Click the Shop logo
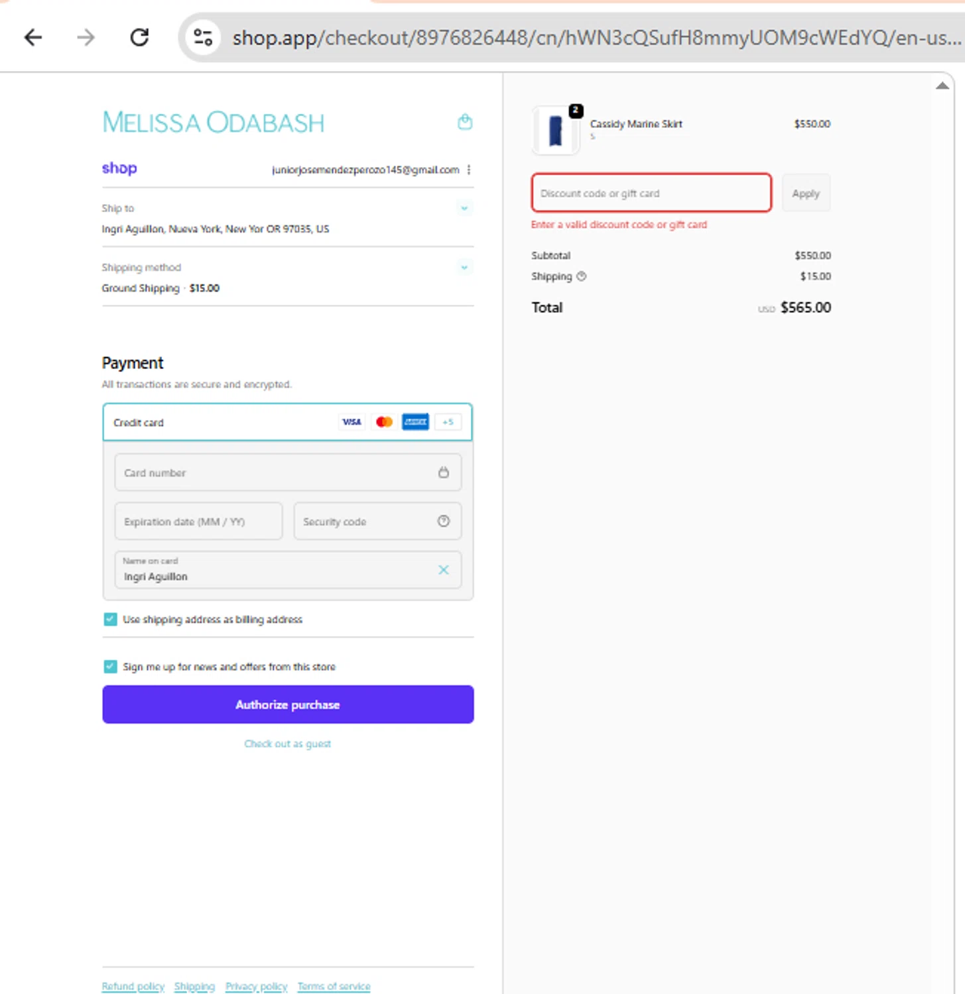965x994 pixels. click(x=119, y=168)
